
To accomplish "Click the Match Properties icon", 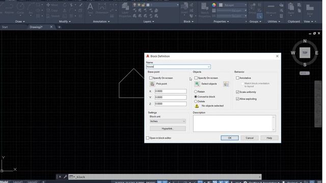I will pos(205,10).
